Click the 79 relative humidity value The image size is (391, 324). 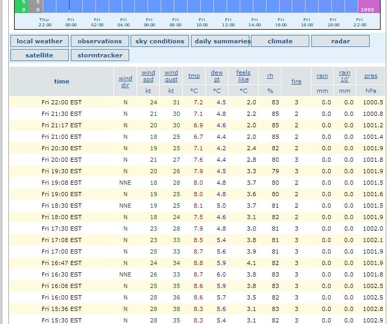(275, 171)
